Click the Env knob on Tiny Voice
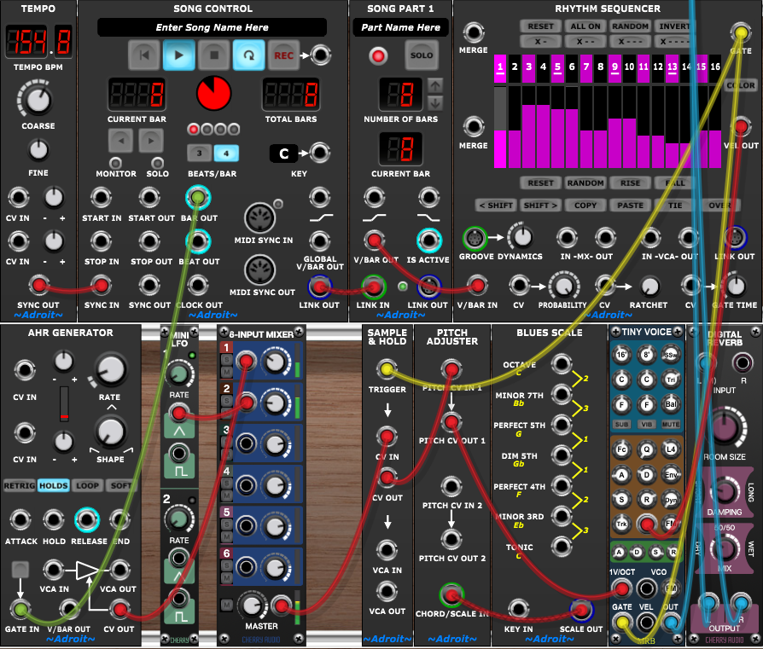Image resolution: width=763 pixels, height=649 pixels. point(671,475)
